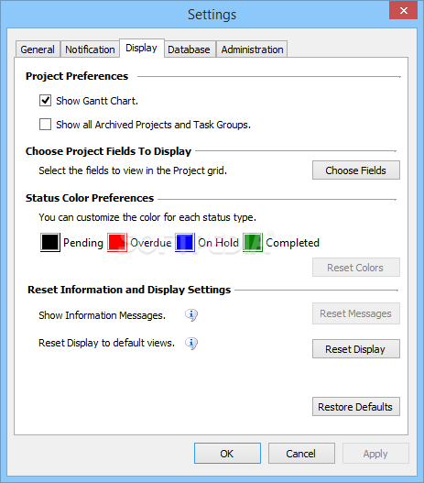Uncheck Show Gantt Chart checkbox

click(45, 101)
